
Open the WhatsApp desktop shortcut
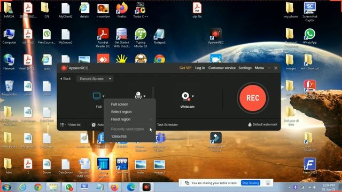click(310, 36)
